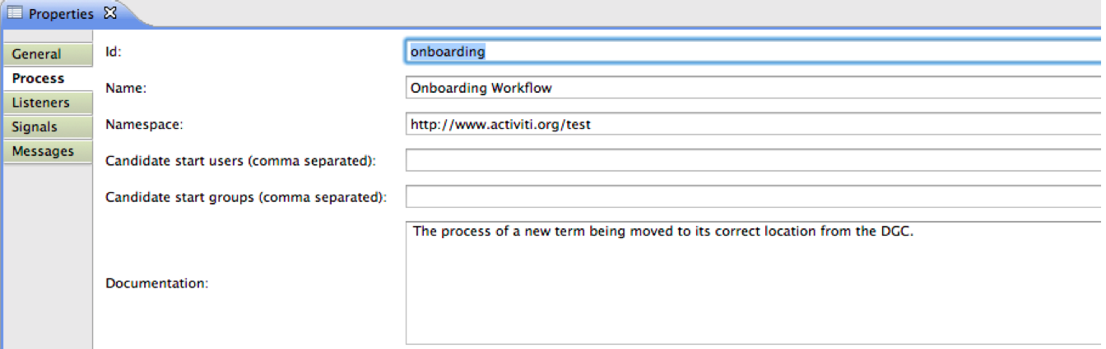Open the Listeners tab

pyautogui.click(x=47, y=103)
